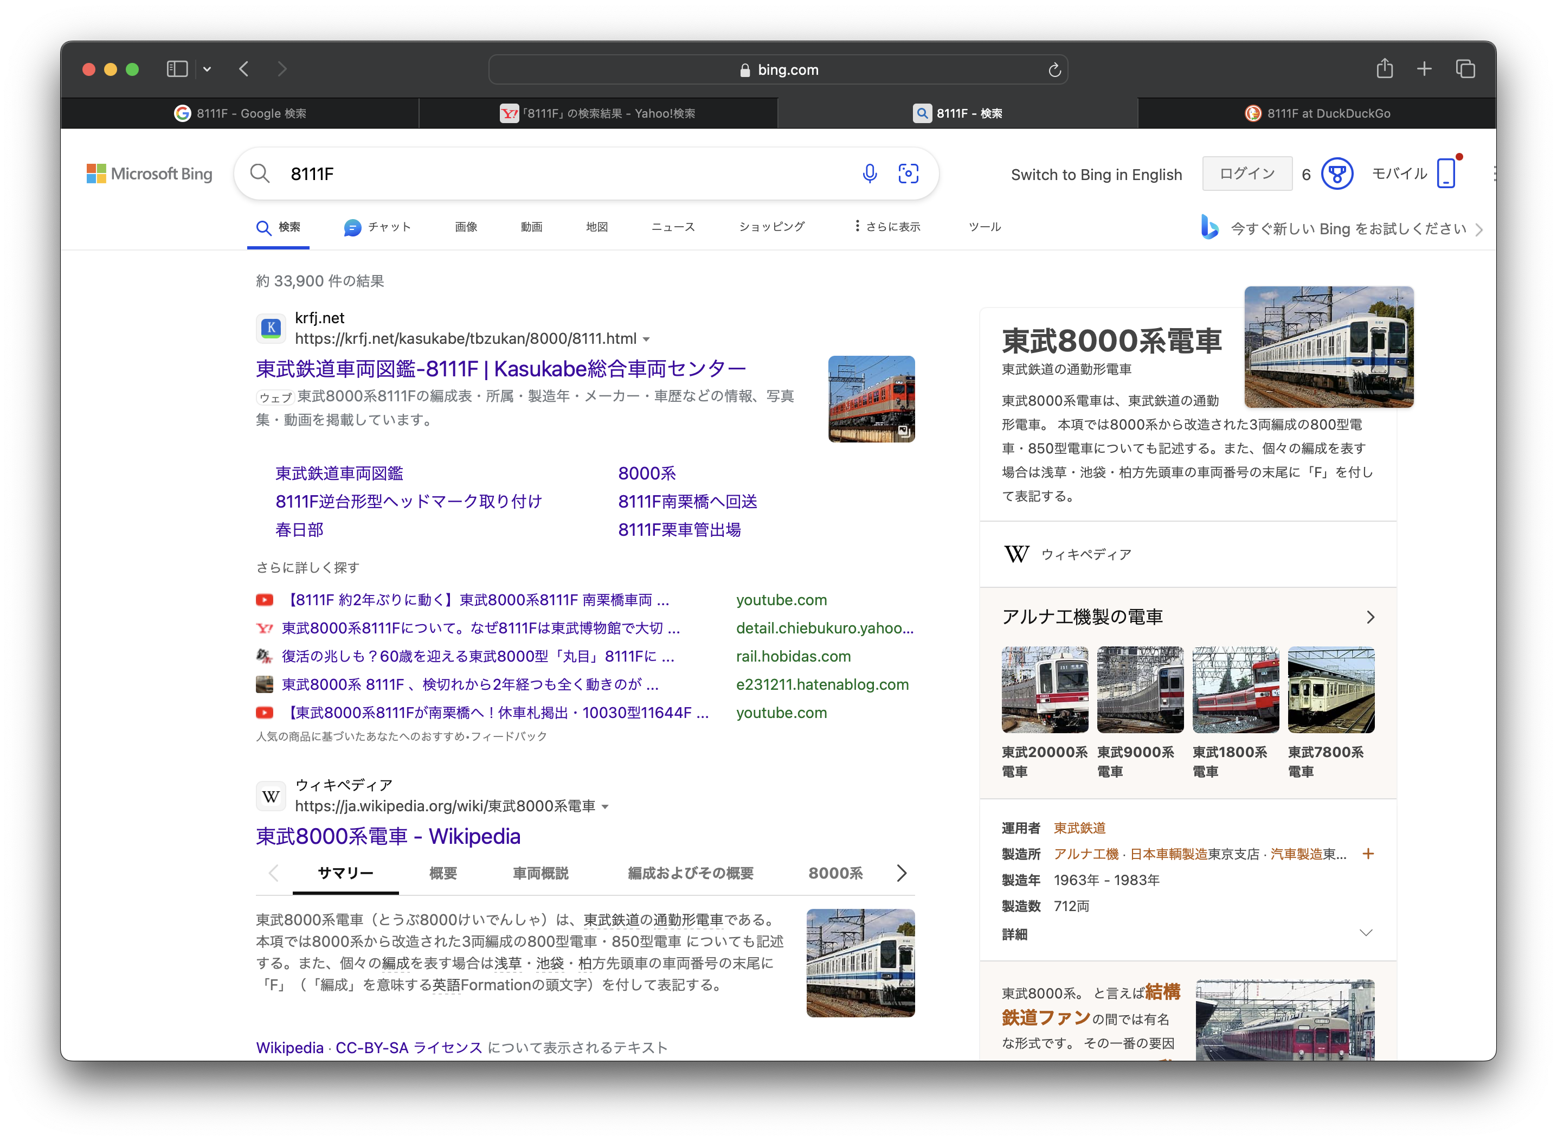Open 東武8000系電車 - Wikipedia result
The width and height of the screenshot is (1557, 1141).
pos(388,836)
